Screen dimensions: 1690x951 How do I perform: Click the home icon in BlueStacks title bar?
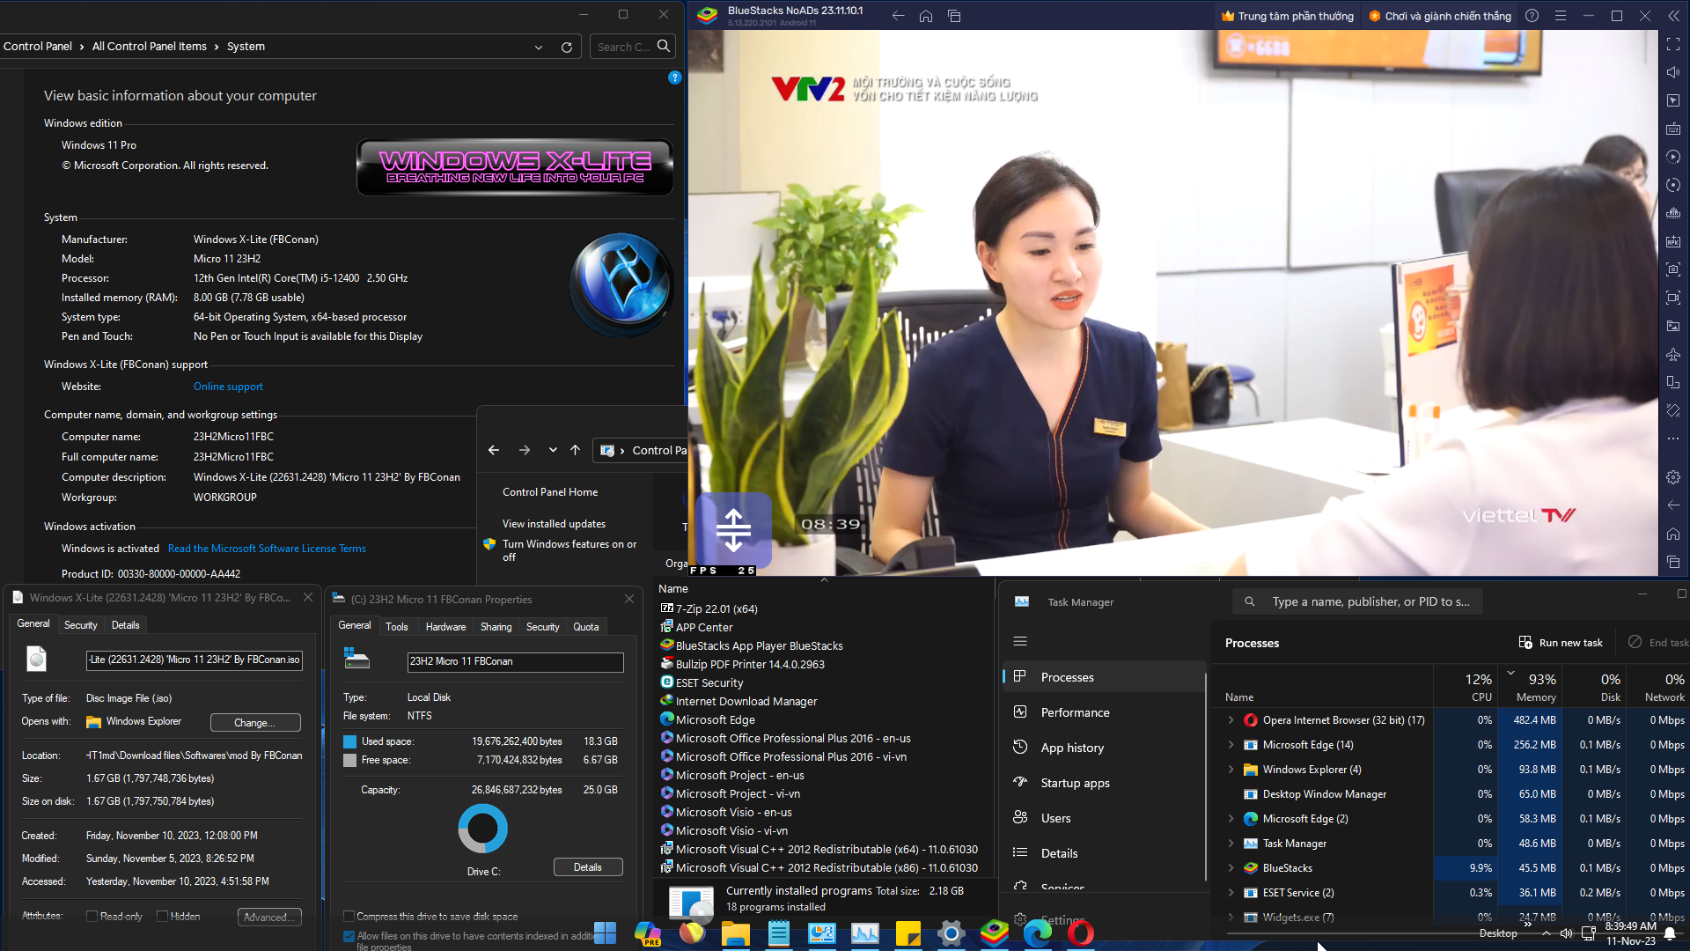(926, 16)
